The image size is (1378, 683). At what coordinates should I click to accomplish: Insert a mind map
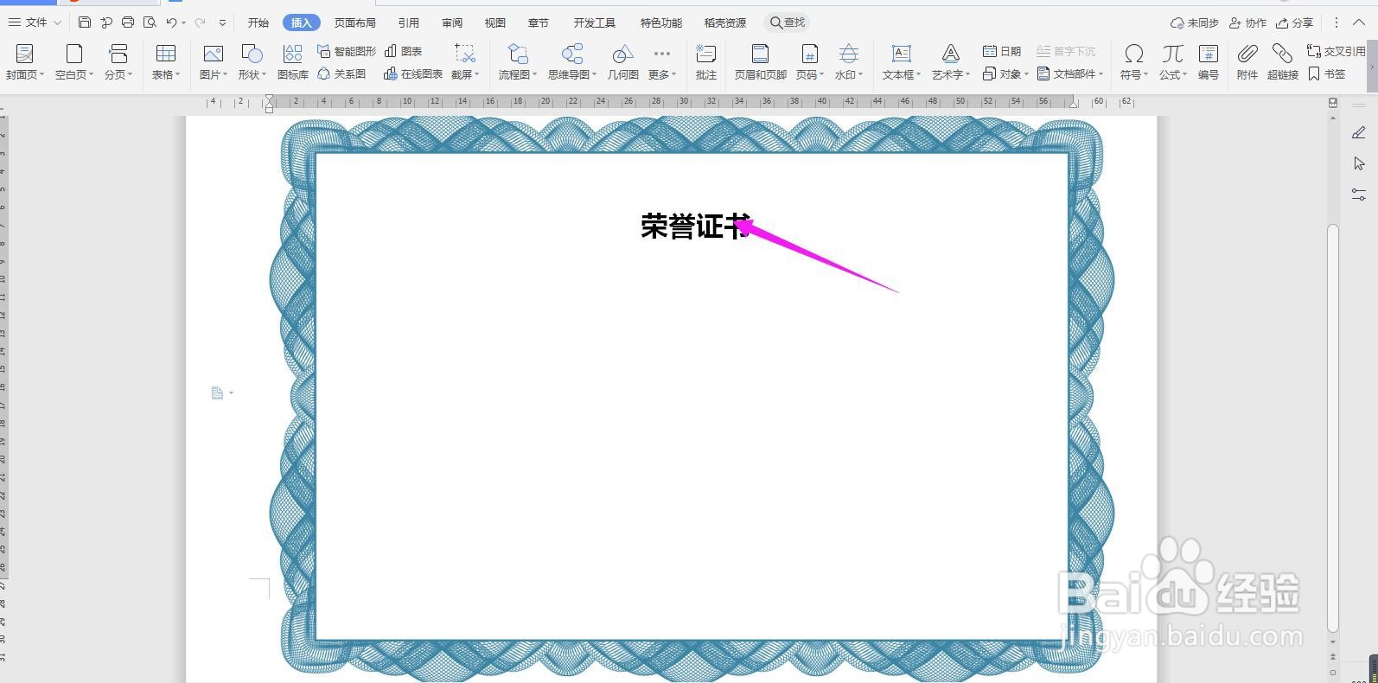(572, 62)
